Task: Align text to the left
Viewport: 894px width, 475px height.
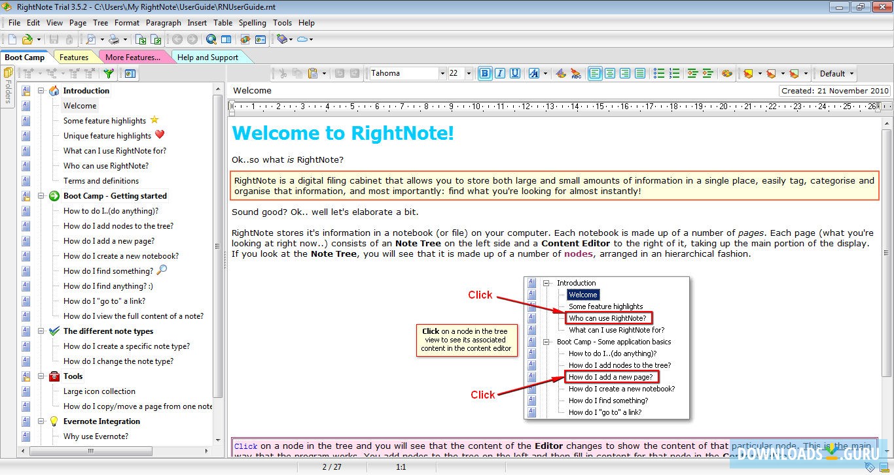Action: (595, 73)
